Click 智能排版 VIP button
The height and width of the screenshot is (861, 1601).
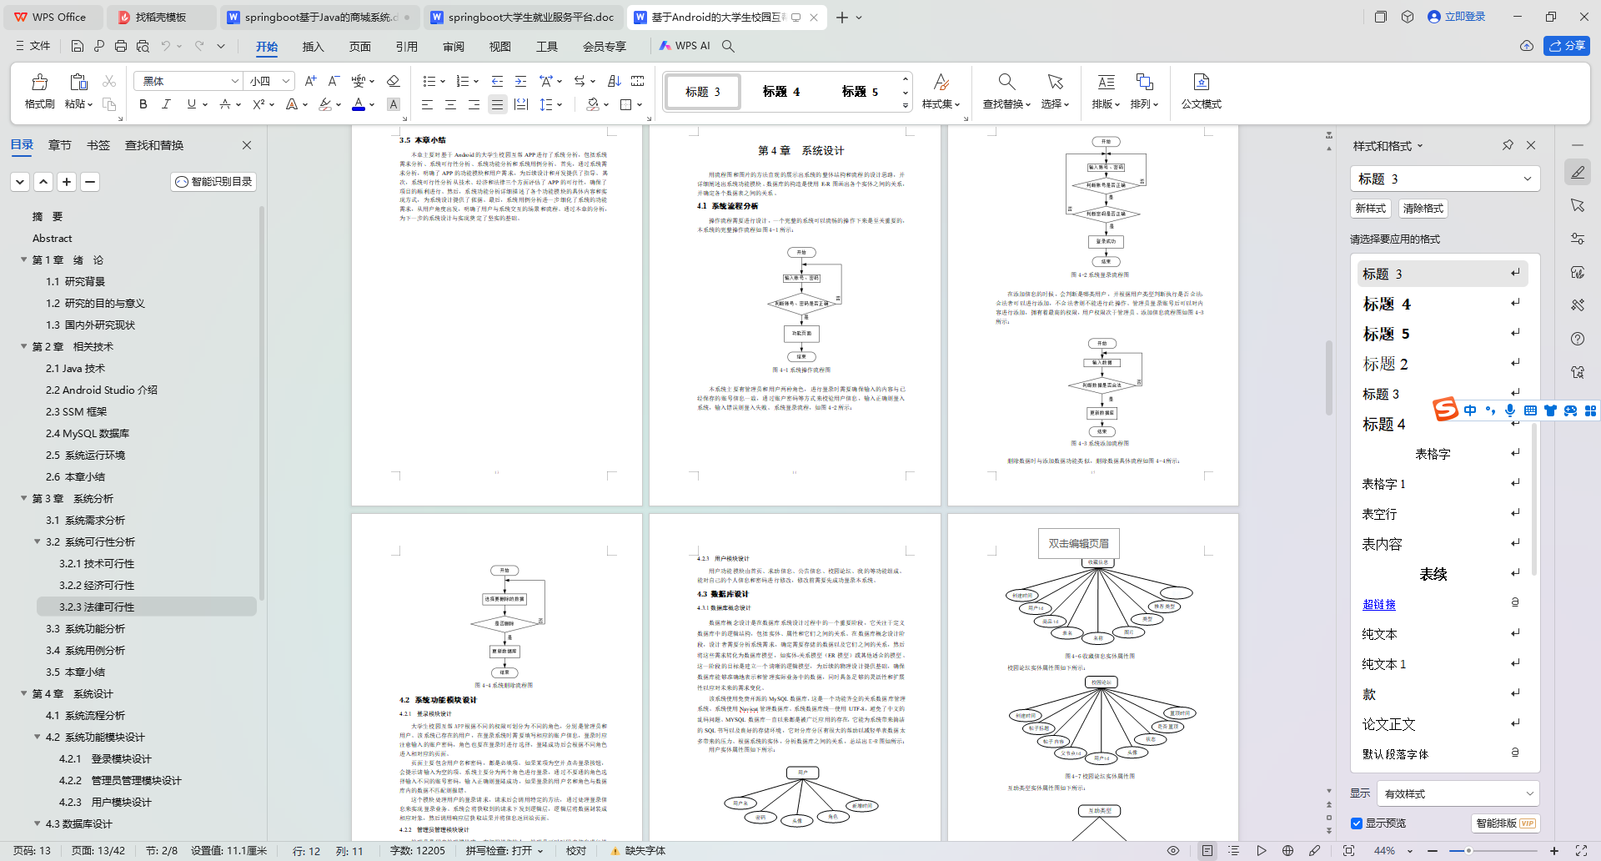1506,823
